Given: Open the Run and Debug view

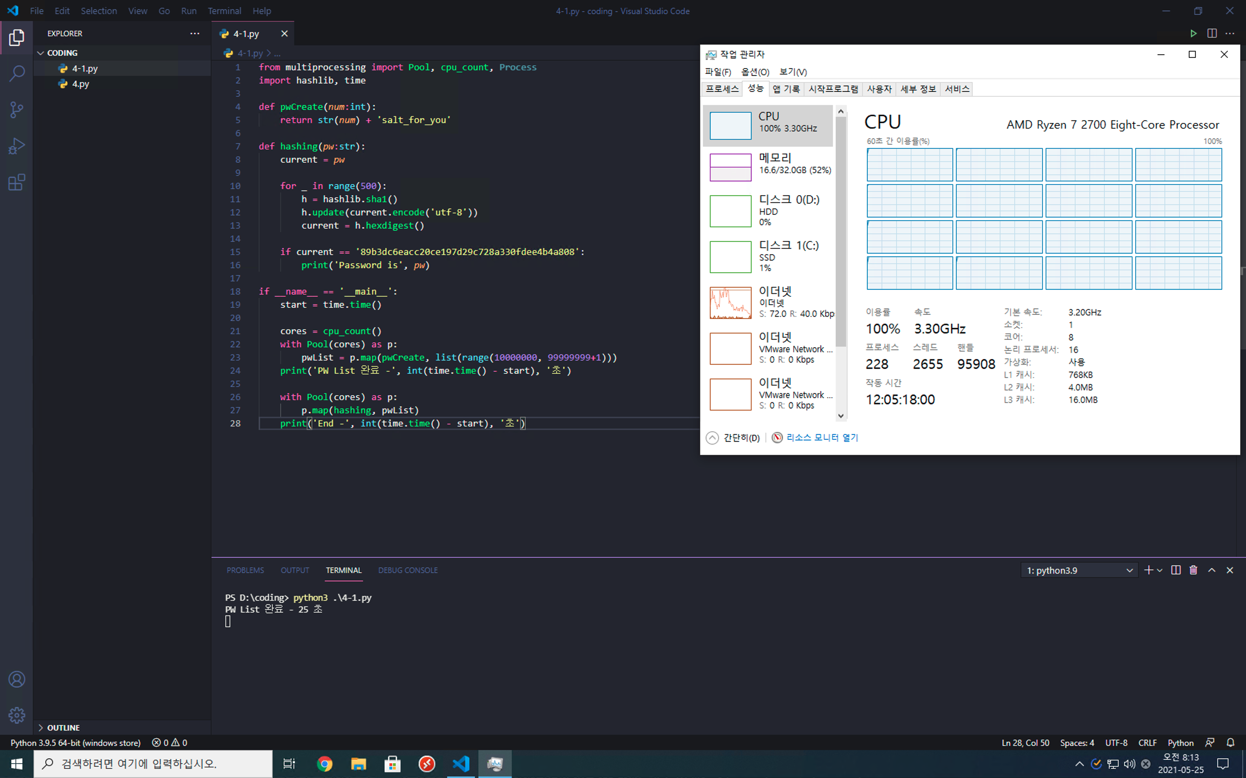Looking at the screenshot, I should coord(16,146).
